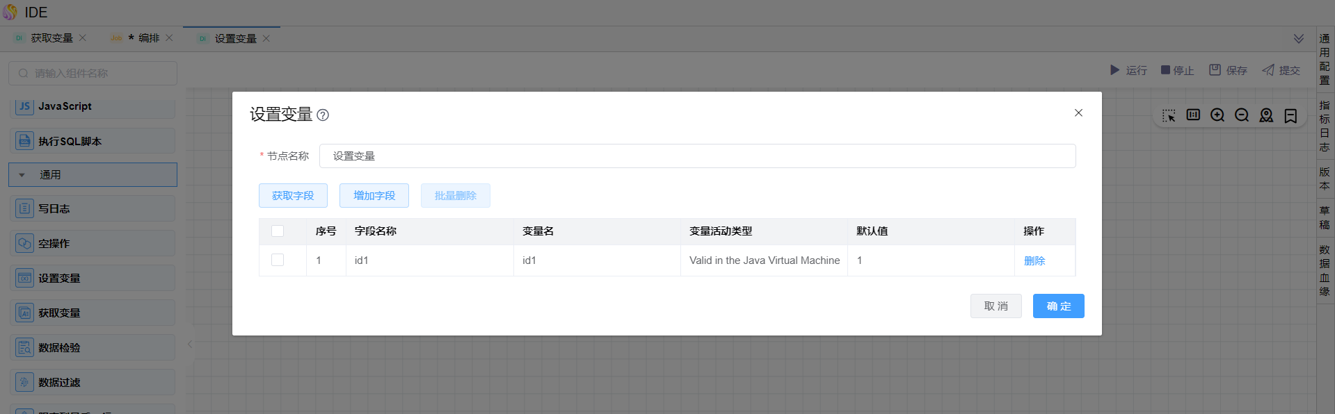Click the 停止 stop button
The height and width of the screenshot is (414, 1335).
pyautogui.click(x=1177, y=70)
